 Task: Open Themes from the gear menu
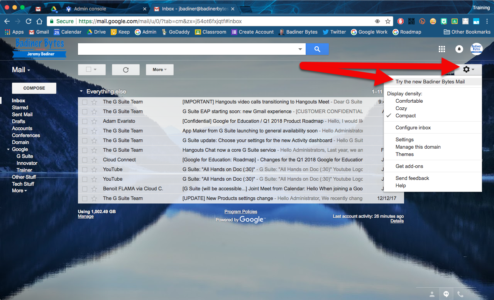tap(404, 154)
